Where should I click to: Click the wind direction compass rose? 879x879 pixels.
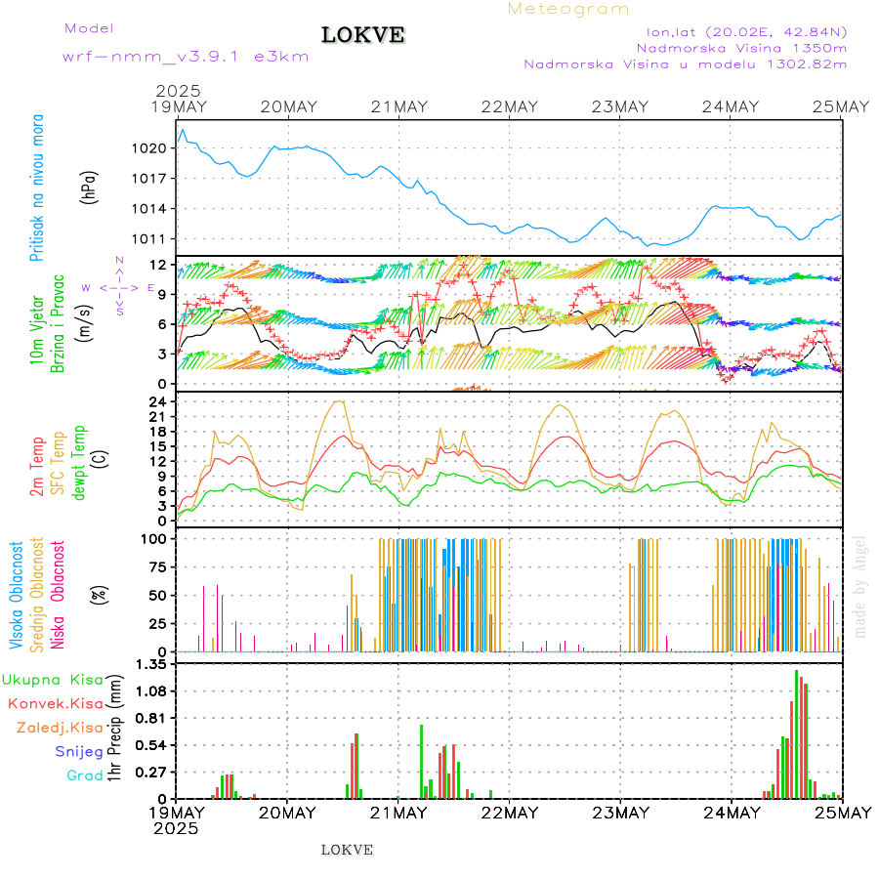pyautogui.click(x=118, y=286)
